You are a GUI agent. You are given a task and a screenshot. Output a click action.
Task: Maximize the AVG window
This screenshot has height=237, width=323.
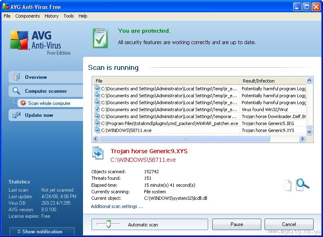[x=307, y=7]
